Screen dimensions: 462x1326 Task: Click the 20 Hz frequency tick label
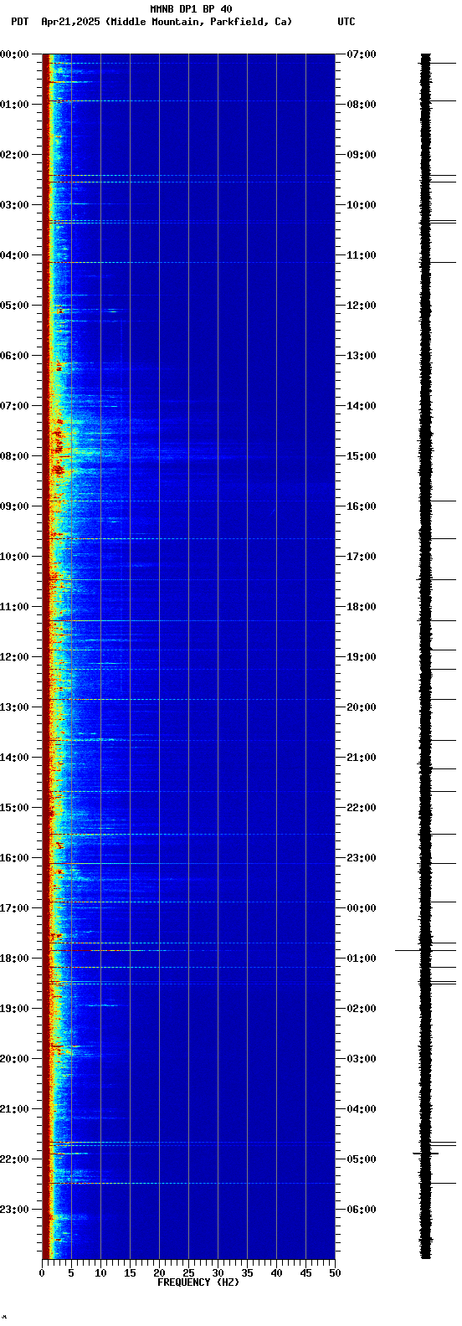click(x=159, y=1273)
